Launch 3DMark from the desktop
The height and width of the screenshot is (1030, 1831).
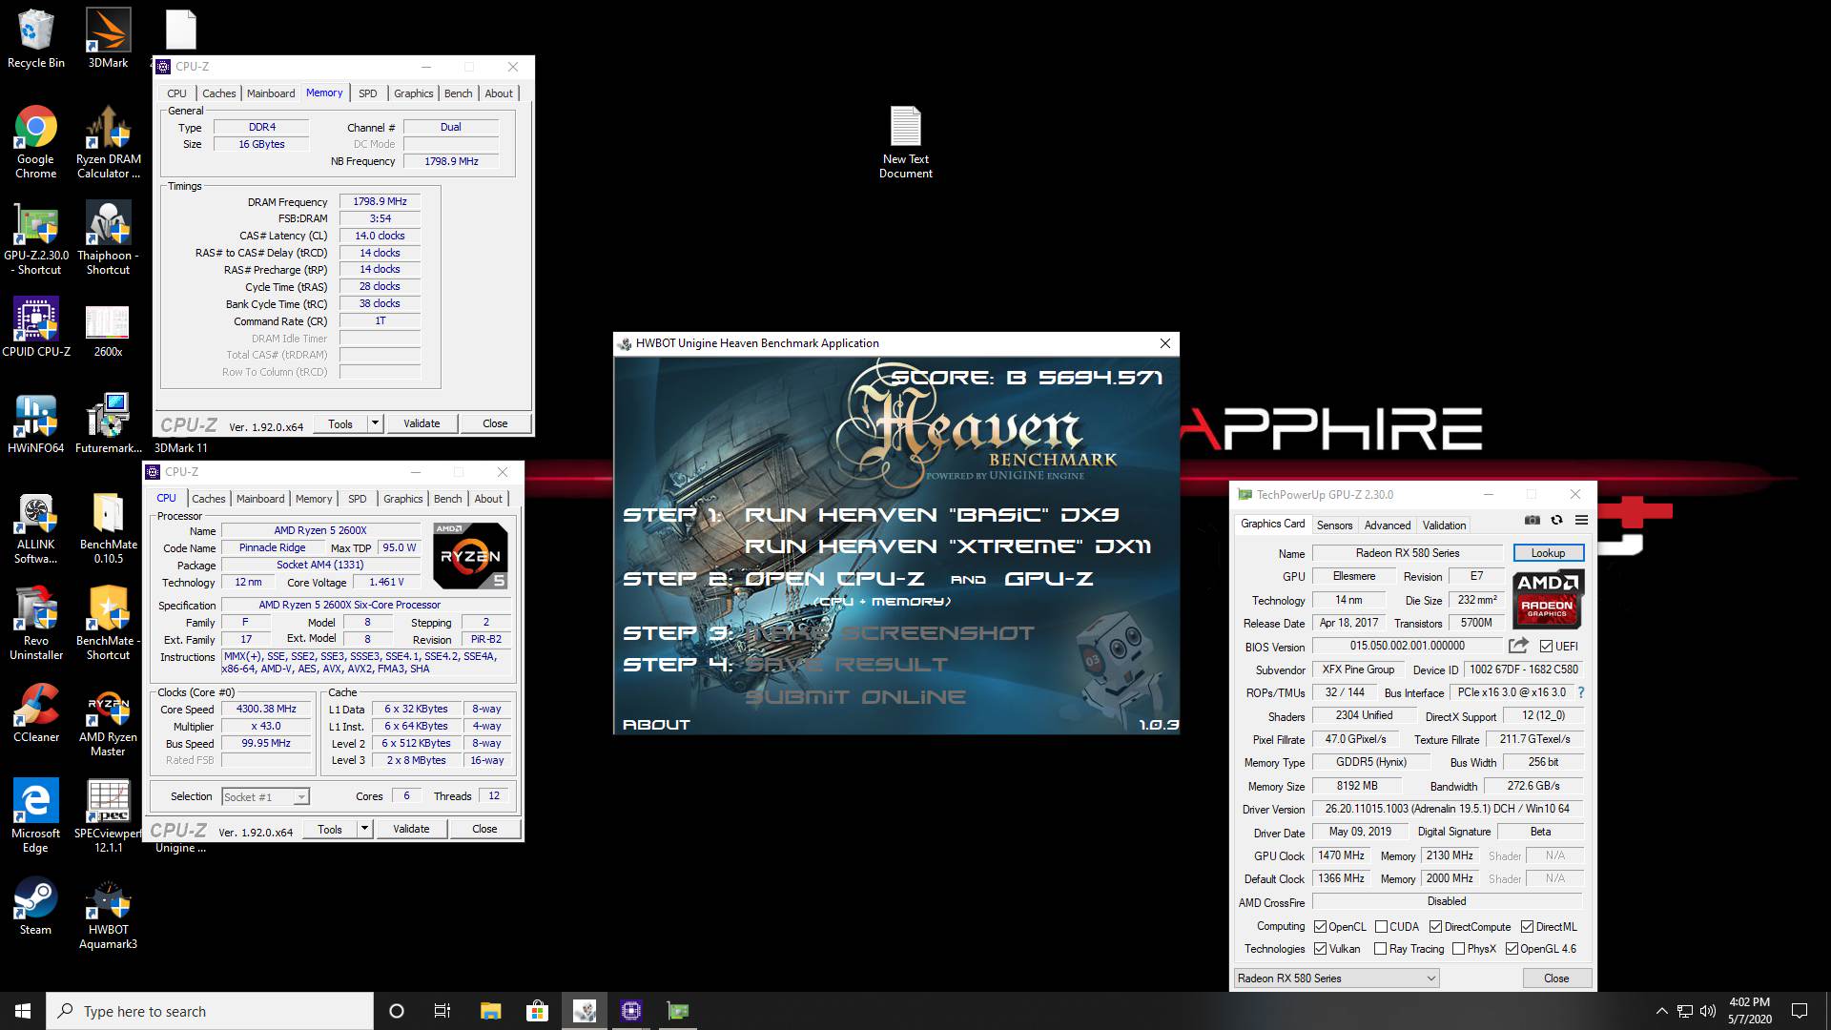coord(108,38)
